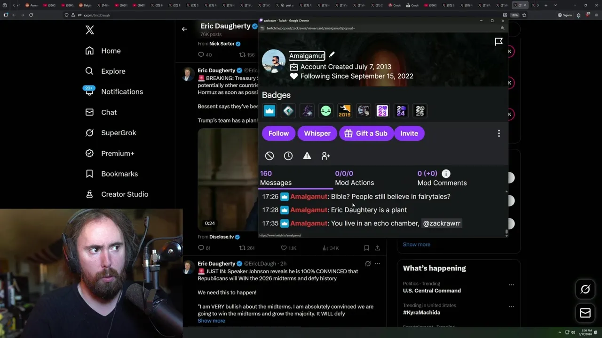Like the tweet with 1.1K likes

[x=284, y=248]
